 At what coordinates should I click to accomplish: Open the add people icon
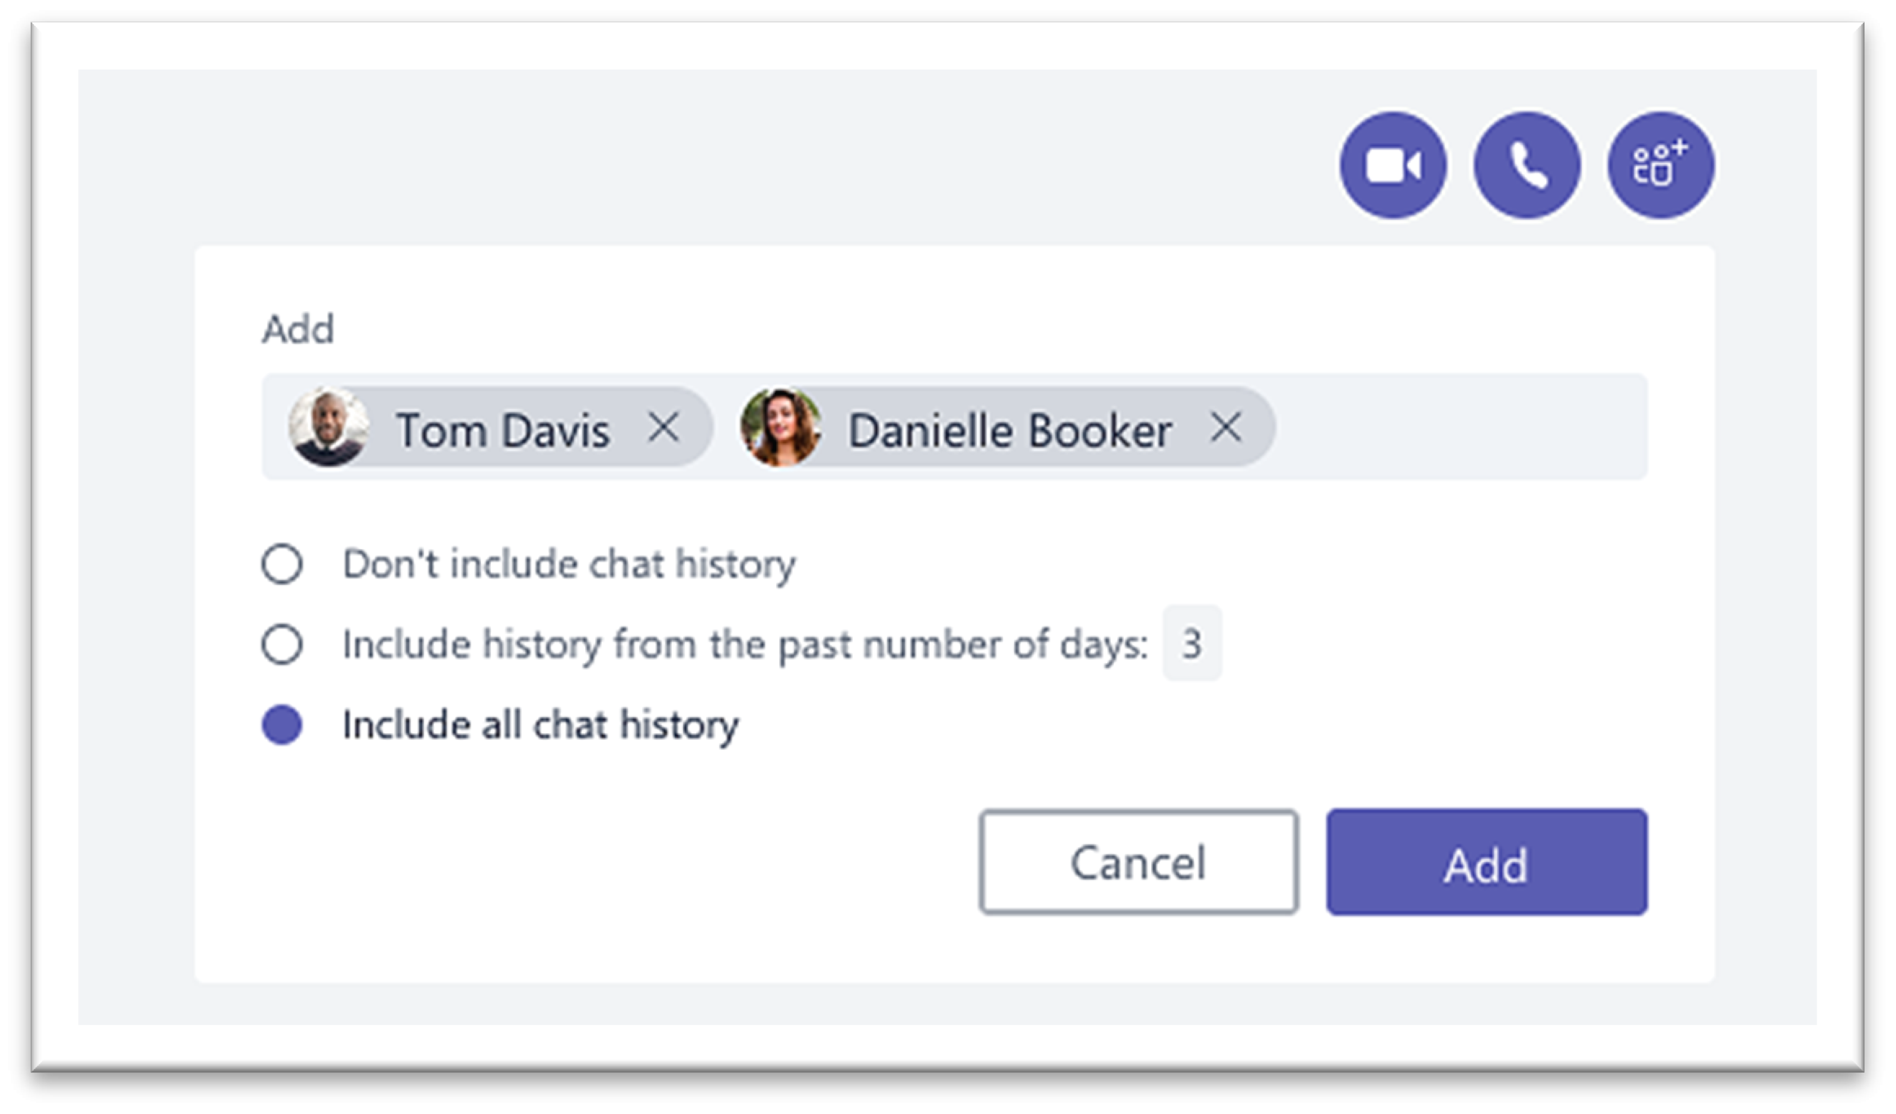pos(1661,165)
